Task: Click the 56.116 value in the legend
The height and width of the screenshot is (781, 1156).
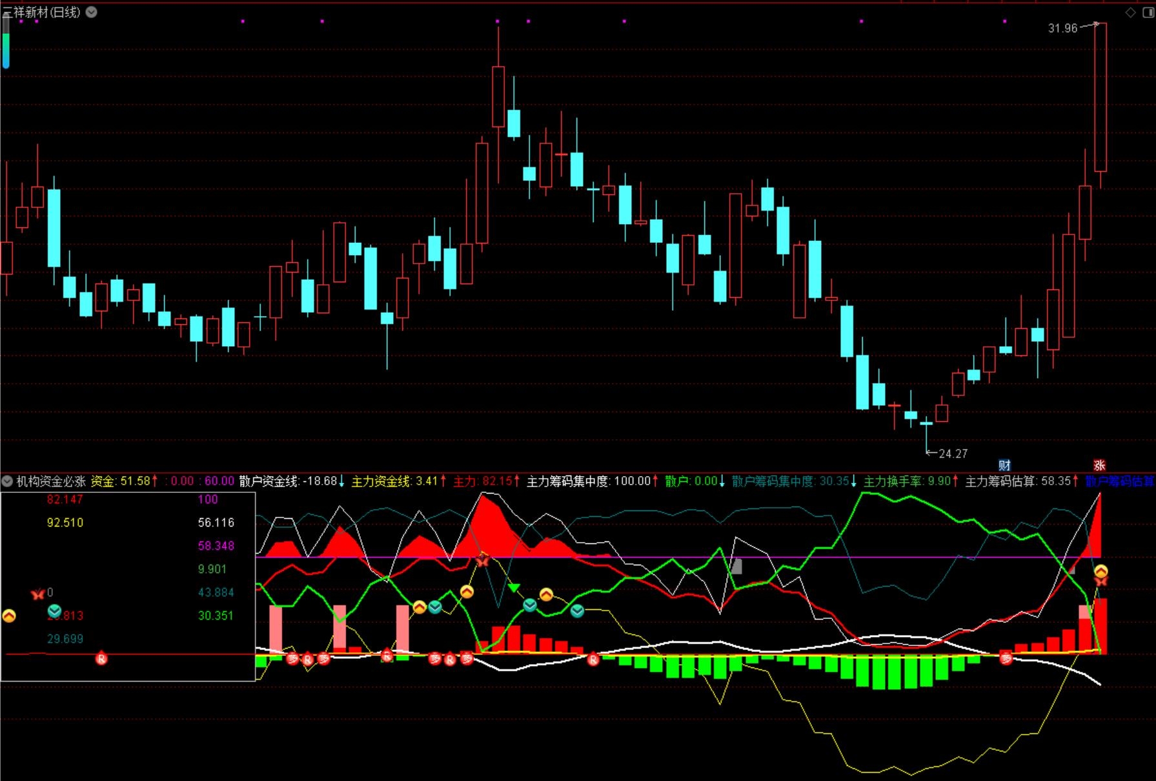Action: tap(216, 523)
